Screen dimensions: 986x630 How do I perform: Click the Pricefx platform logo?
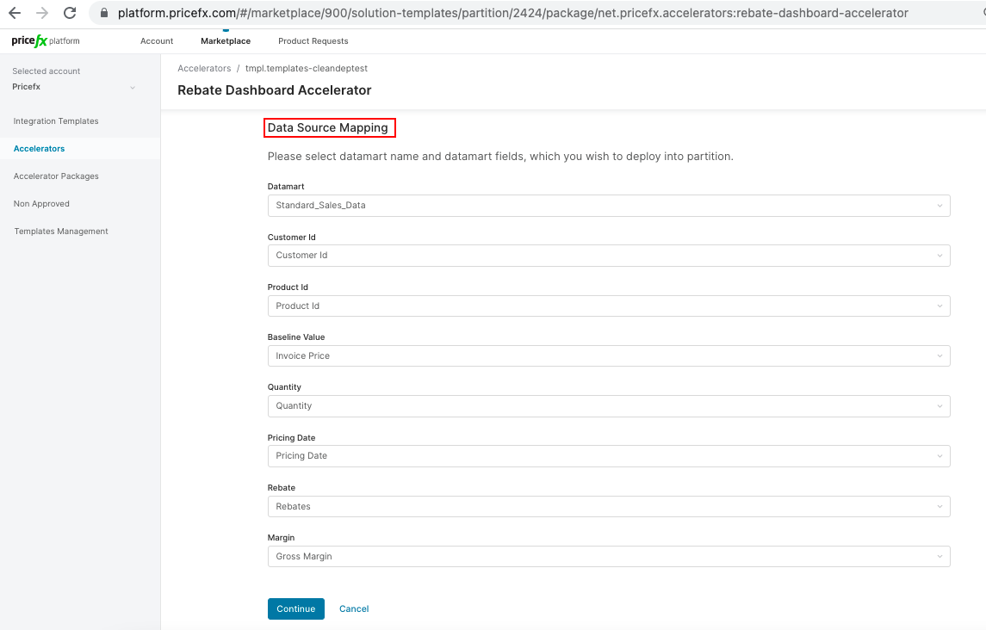pyautogui.click(x=46, y=41)
